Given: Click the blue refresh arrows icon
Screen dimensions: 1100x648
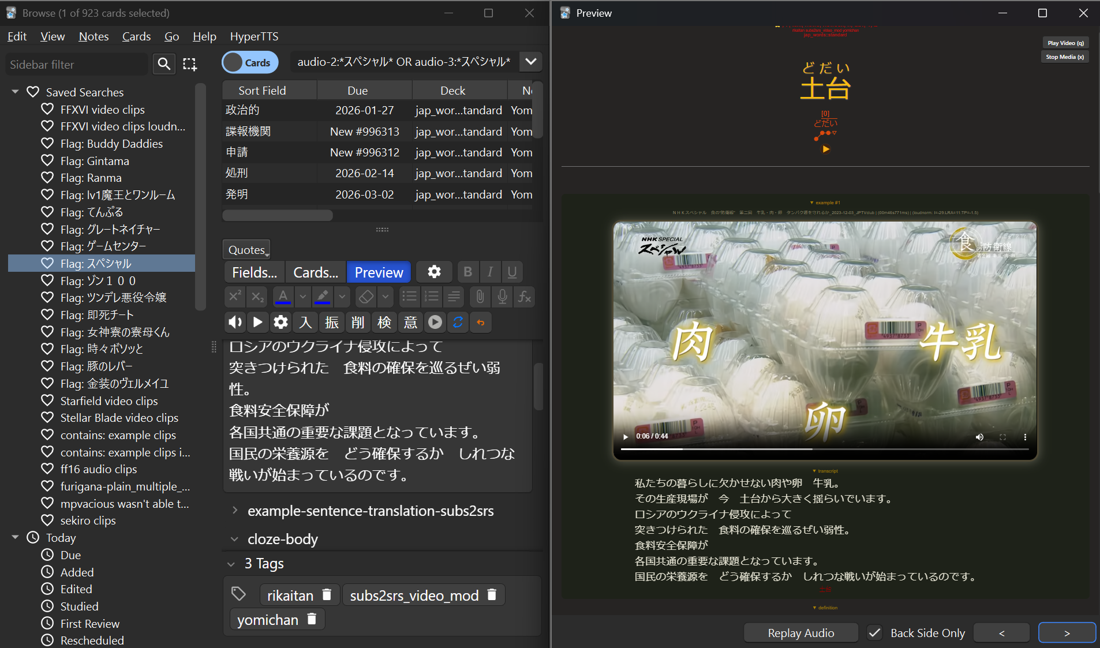Looking at the screenshot, I should pyautogui.click(x=458, y=322).
